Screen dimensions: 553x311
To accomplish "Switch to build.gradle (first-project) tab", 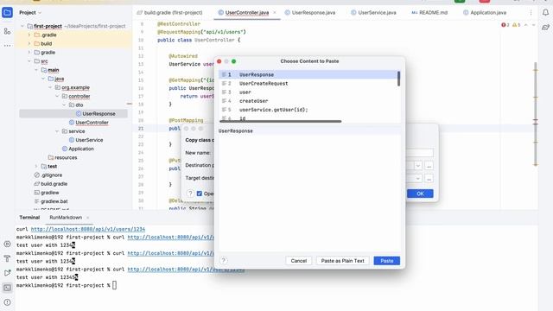I will coord(169,13).
